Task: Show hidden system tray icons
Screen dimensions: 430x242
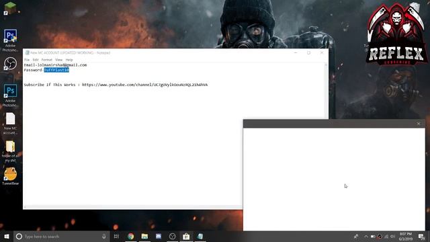Action: (x=365, y=237)
